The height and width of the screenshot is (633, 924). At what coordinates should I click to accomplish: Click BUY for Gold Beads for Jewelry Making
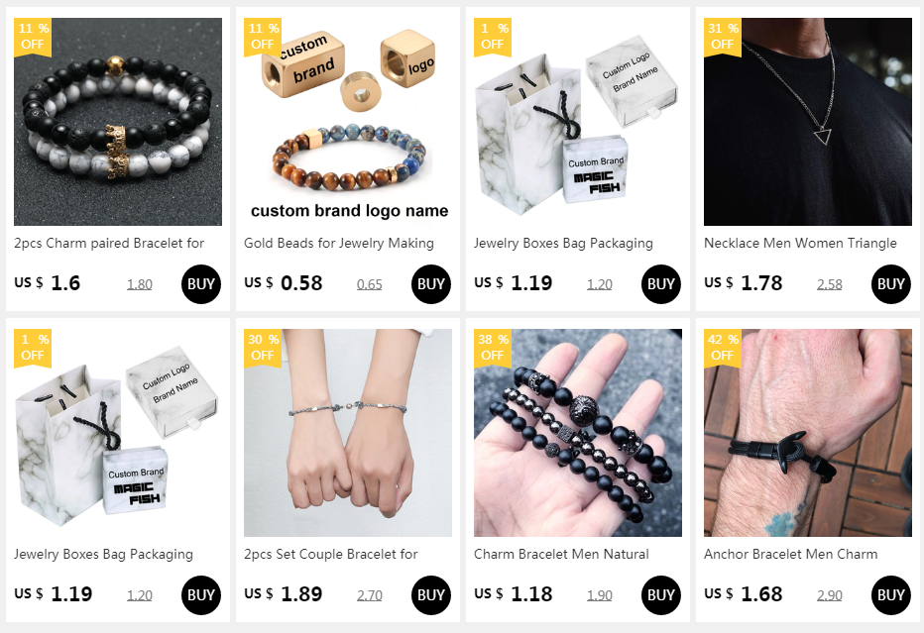pyautogui.click(x=430, y=284)
